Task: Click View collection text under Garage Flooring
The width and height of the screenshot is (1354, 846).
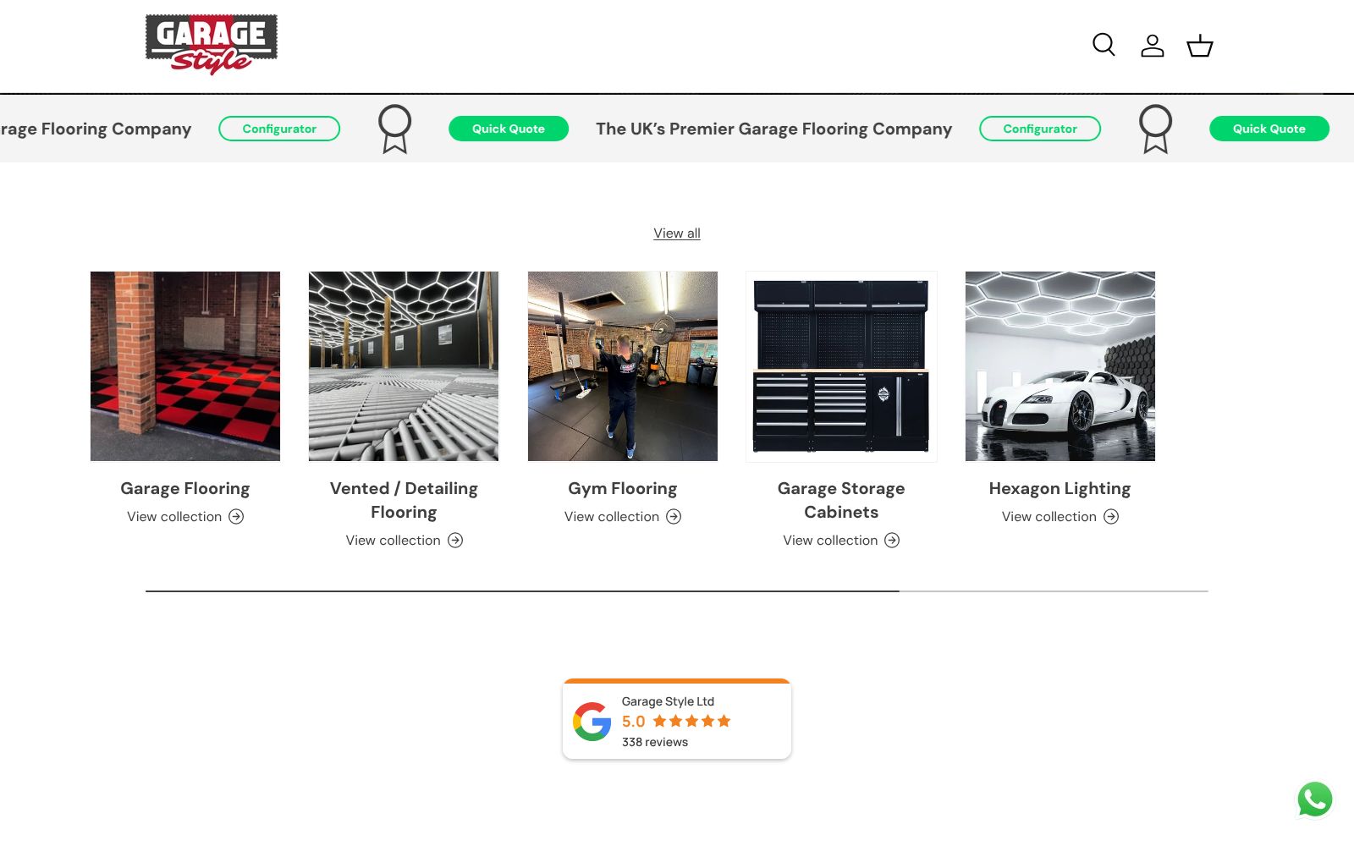Action: coord(174,517)
